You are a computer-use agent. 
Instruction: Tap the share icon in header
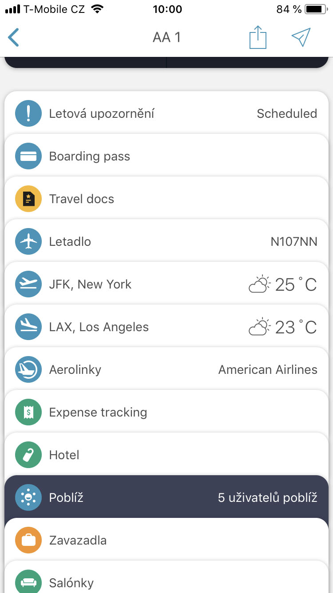pyautogui.click(x=258, y=37)
